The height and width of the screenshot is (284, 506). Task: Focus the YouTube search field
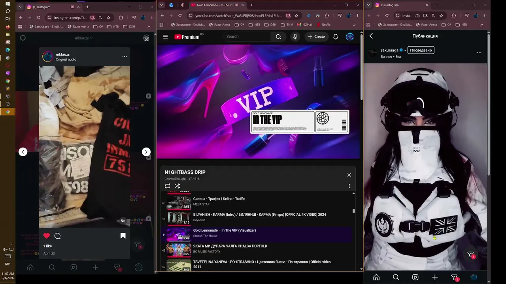click(x=247, y=37)
